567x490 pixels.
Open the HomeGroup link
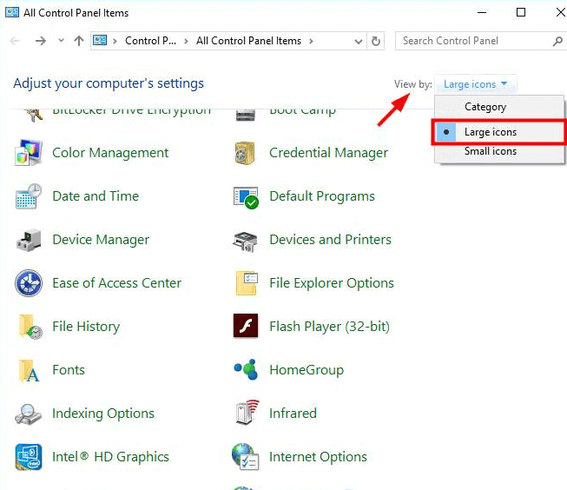307,370
